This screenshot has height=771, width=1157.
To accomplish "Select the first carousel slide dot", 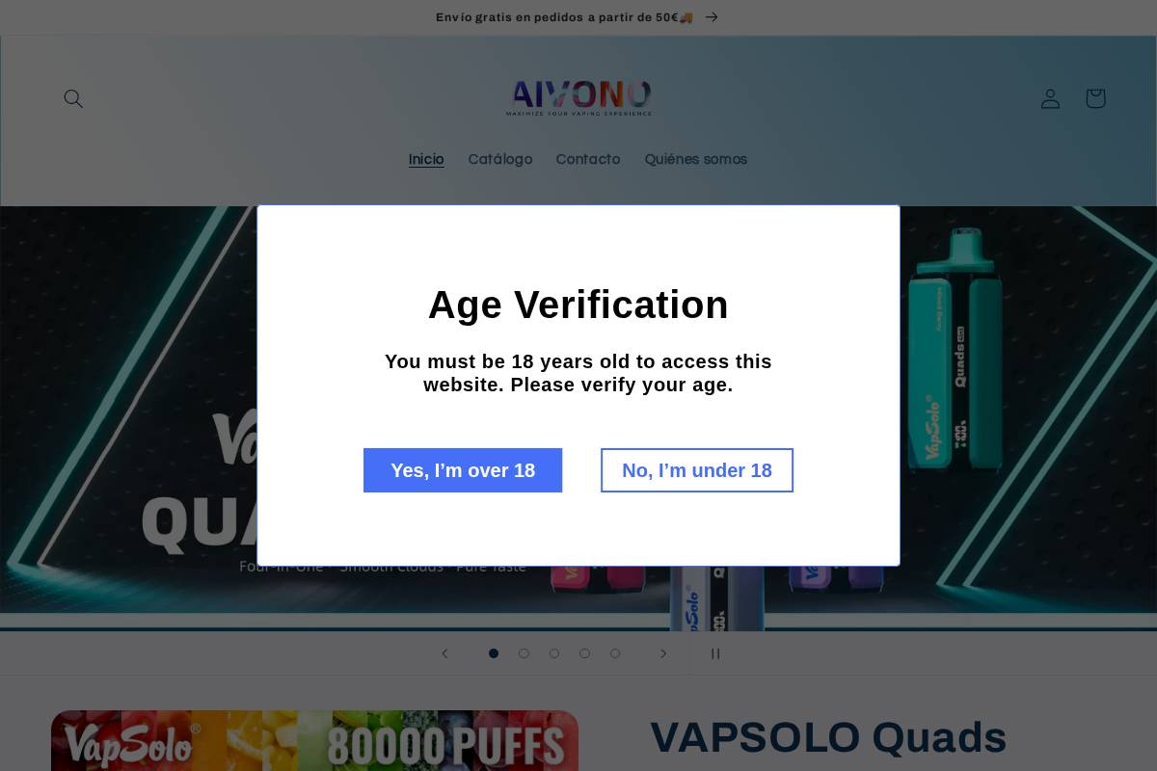I will click(494, 653).
